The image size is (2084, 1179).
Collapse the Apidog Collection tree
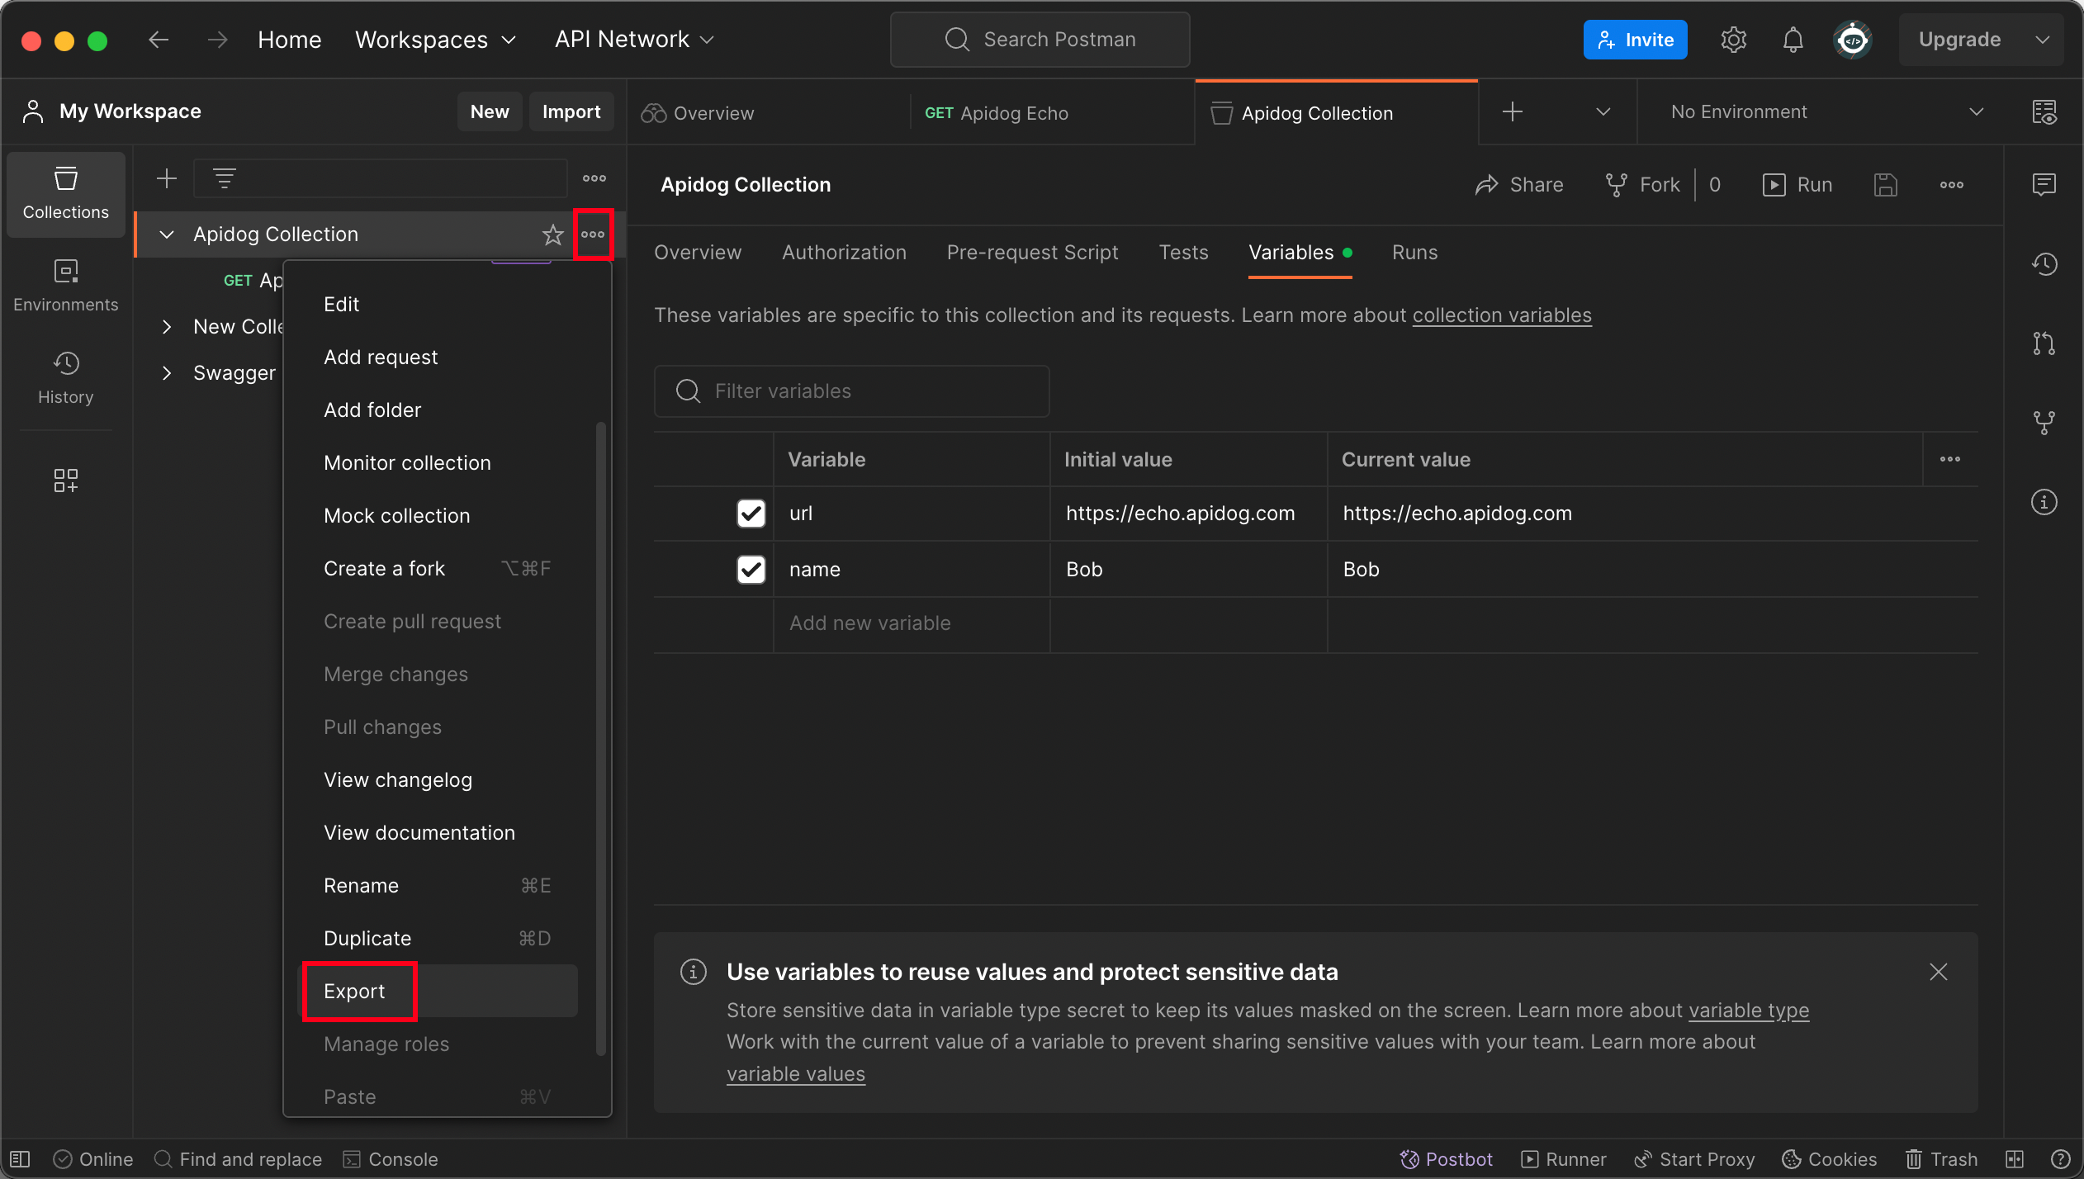click(x=167, y=234)
